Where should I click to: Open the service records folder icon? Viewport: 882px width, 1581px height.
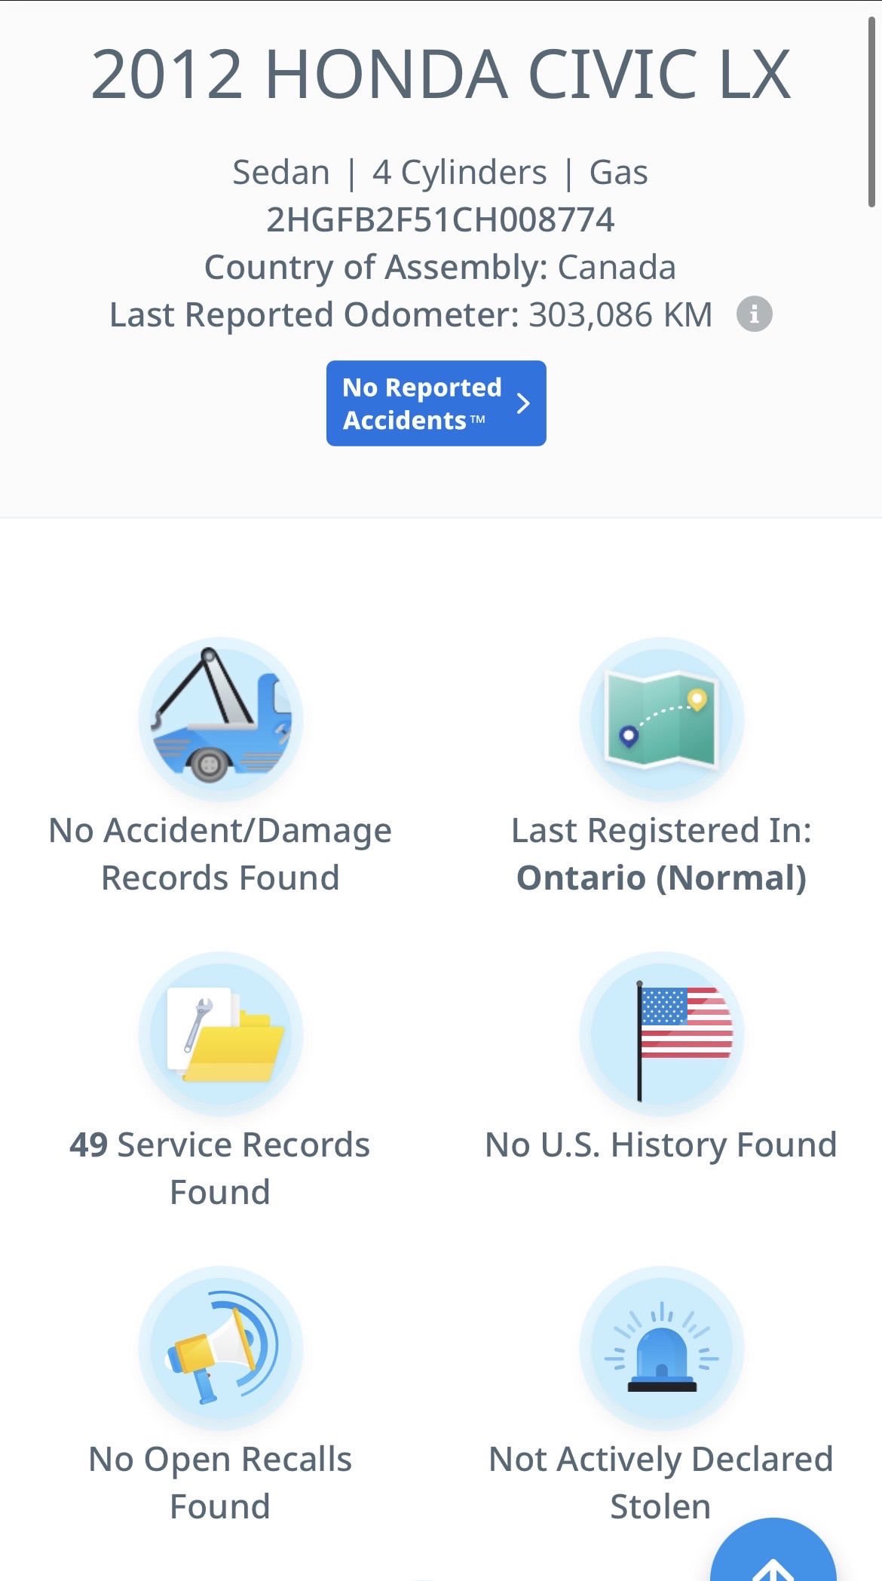coord(220,1034)
